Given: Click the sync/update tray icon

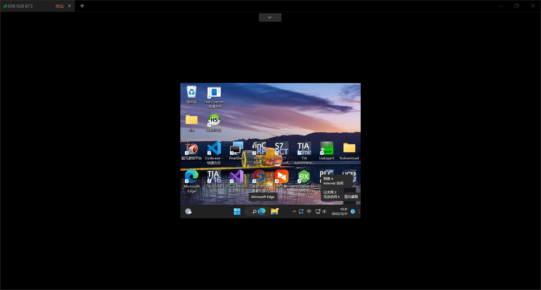Looking at the screenshot, I should click(x=301, y=211).
